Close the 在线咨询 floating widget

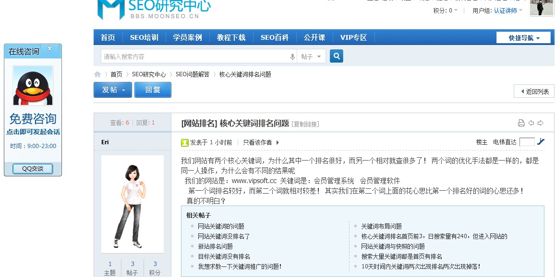49,48
